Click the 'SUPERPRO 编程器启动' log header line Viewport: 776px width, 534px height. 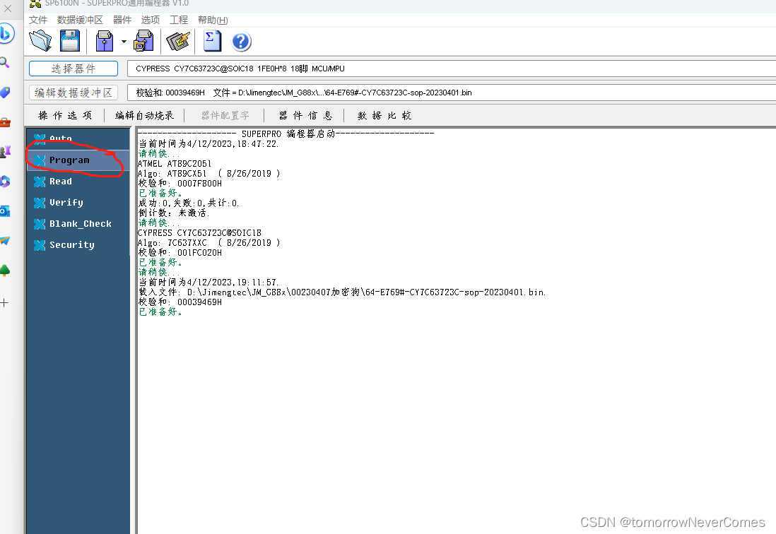pyautogui.click(x=286, y=134)
